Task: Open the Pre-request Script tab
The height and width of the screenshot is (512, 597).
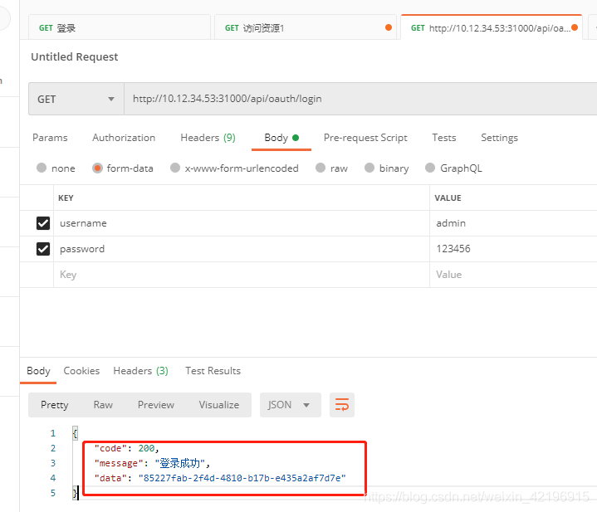Action: click(365, 138)
